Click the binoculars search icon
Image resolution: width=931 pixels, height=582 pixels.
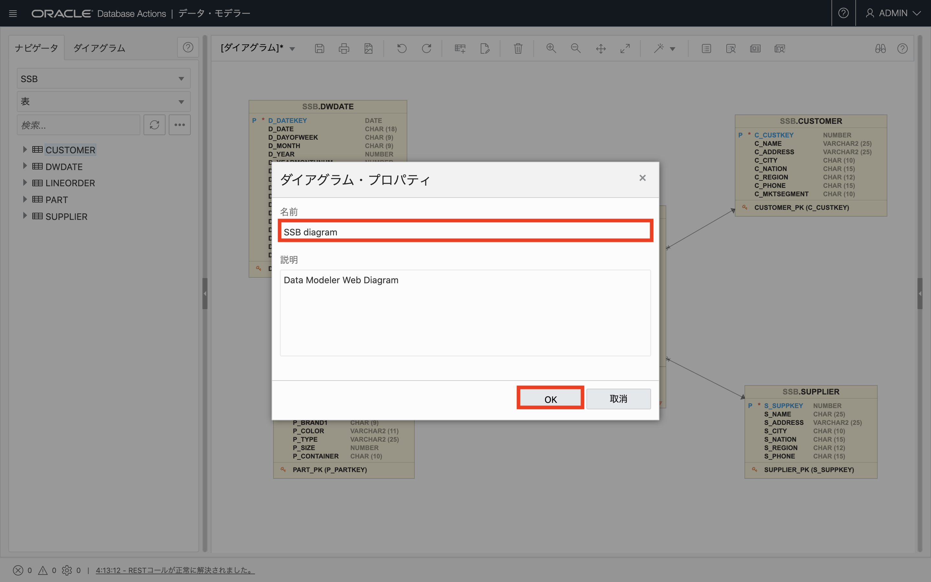880,48
